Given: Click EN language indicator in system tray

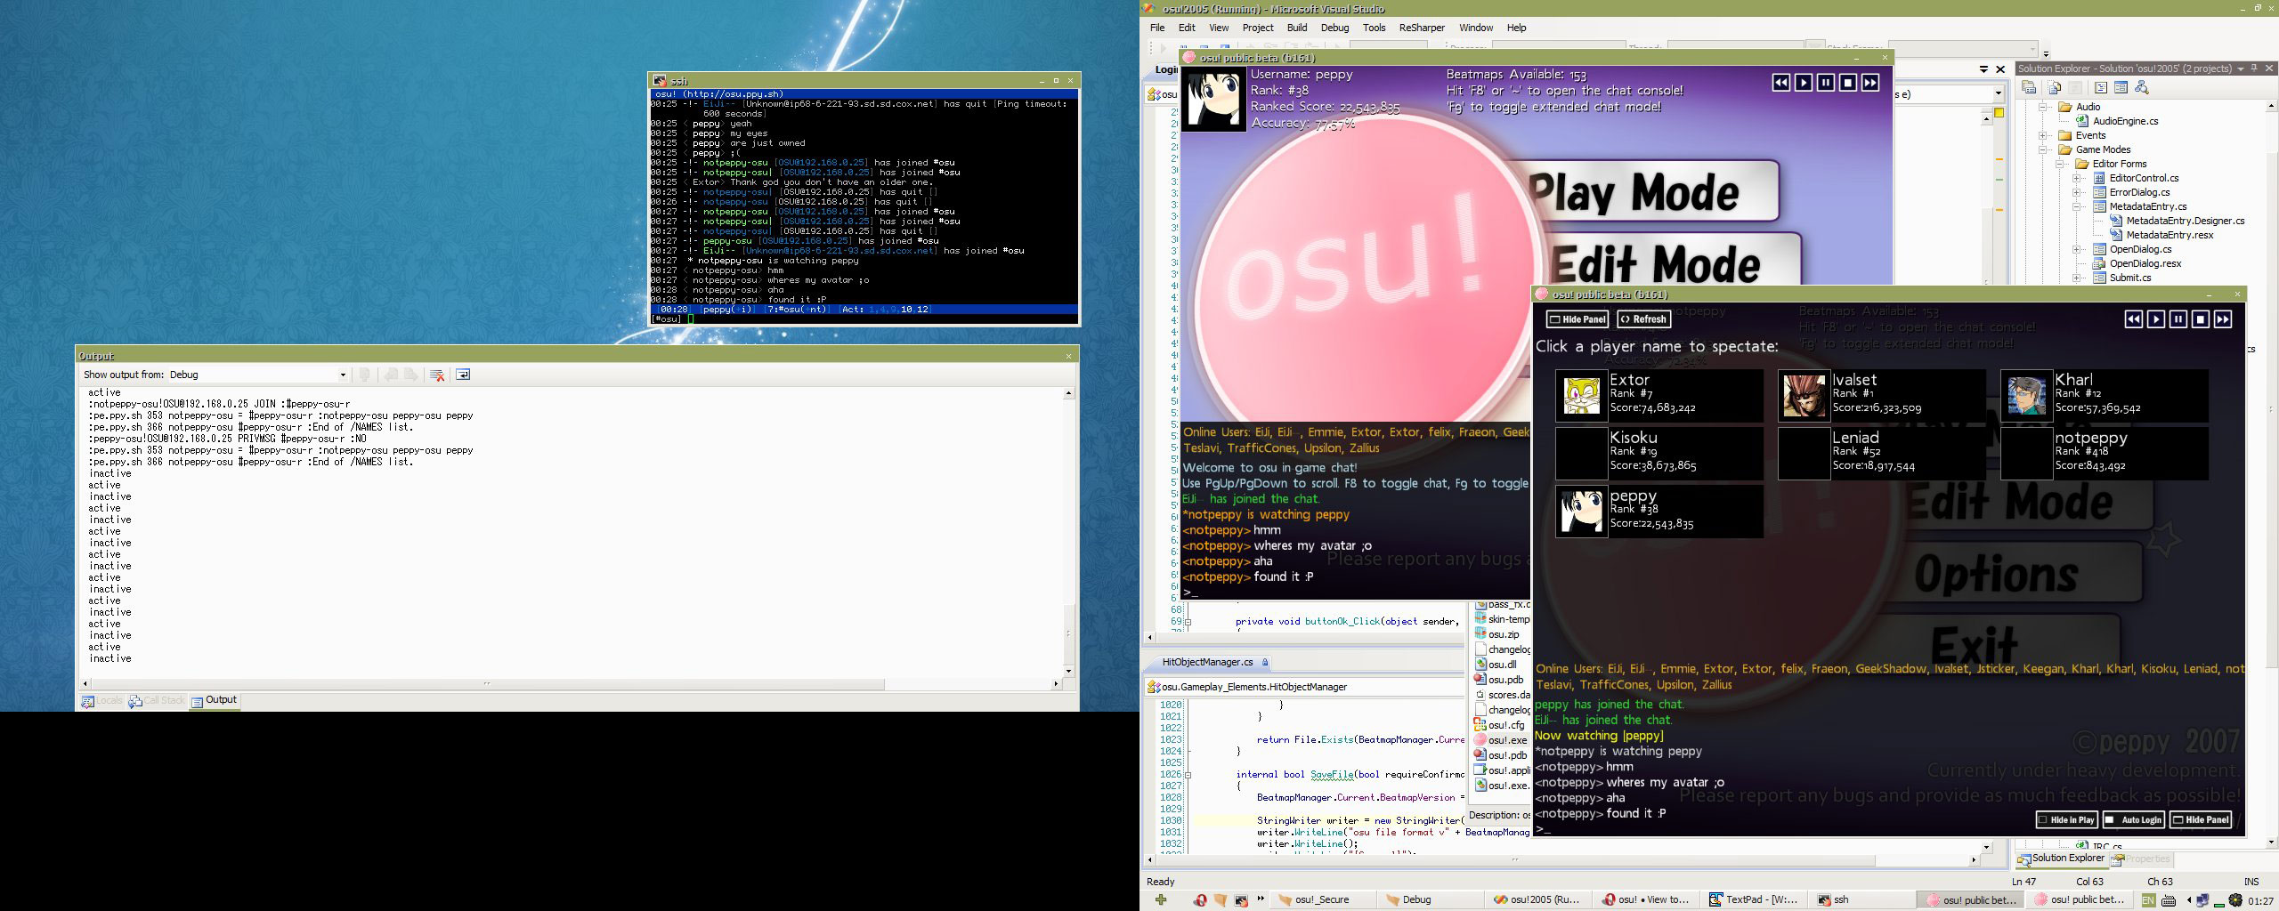Looking at the screenshot, I should point(2149,900).
